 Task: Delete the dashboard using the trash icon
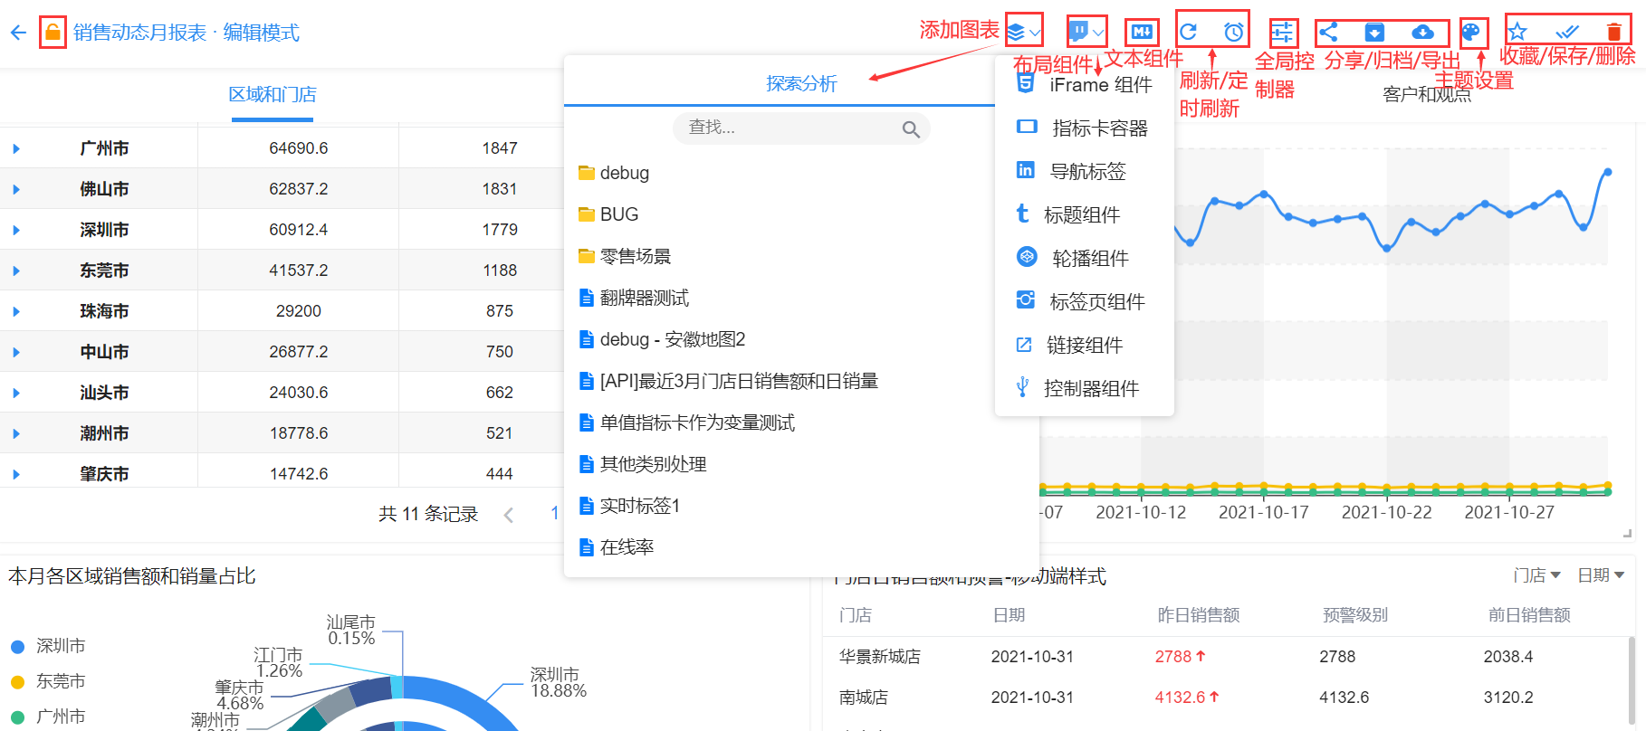1613,33
